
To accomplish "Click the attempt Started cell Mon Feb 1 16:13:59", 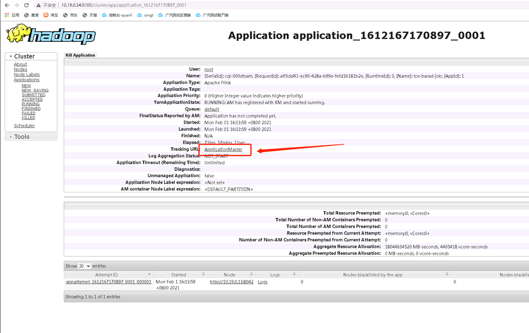I will point(176,284).
